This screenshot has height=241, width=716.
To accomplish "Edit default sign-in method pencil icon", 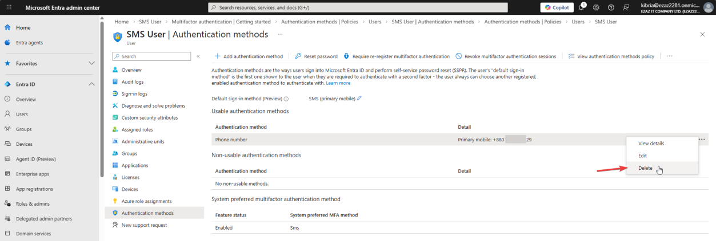I will [359, 99].
